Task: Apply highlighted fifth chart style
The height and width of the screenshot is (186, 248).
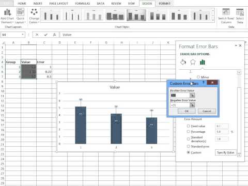Action: [x=136, y=16]
